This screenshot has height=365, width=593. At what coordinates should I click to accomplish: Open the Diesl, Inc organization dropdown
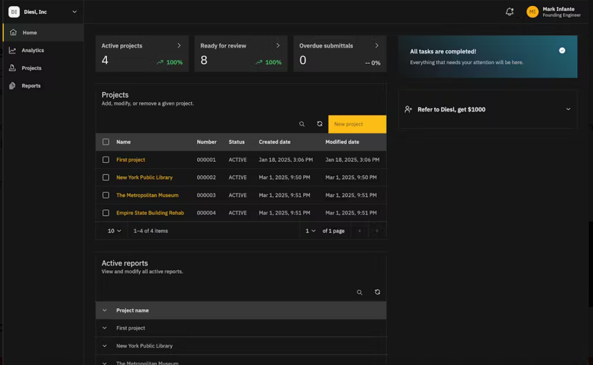74,12
